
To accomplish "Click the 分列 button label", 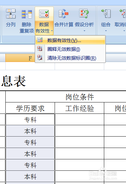I will 11,25.
